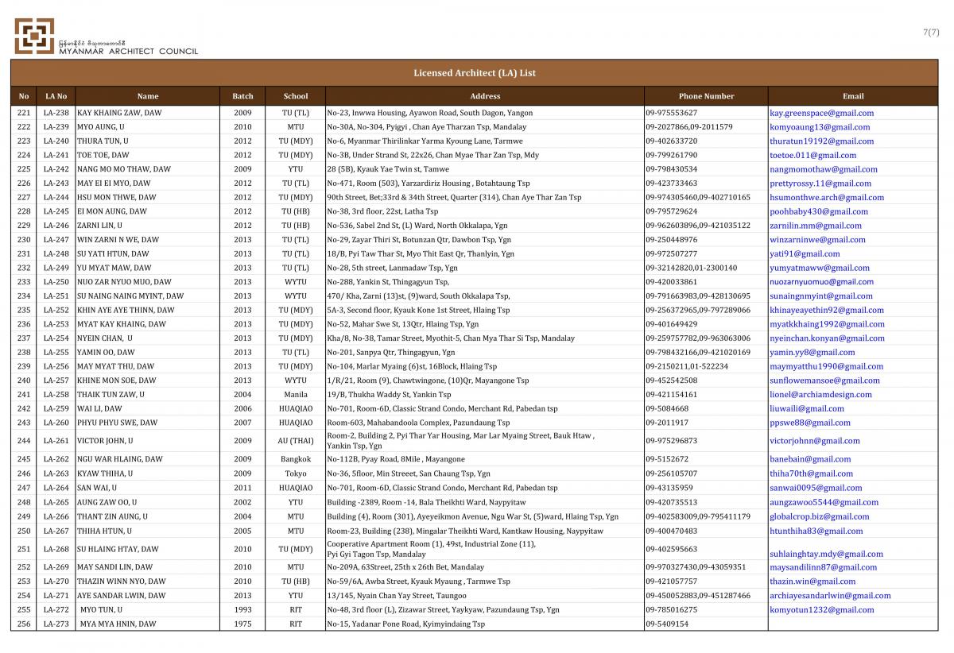Open email htunthiha83@gmail.com
Image resolution: width=954 pixels, height=653 pixels.
pos(816,531)
